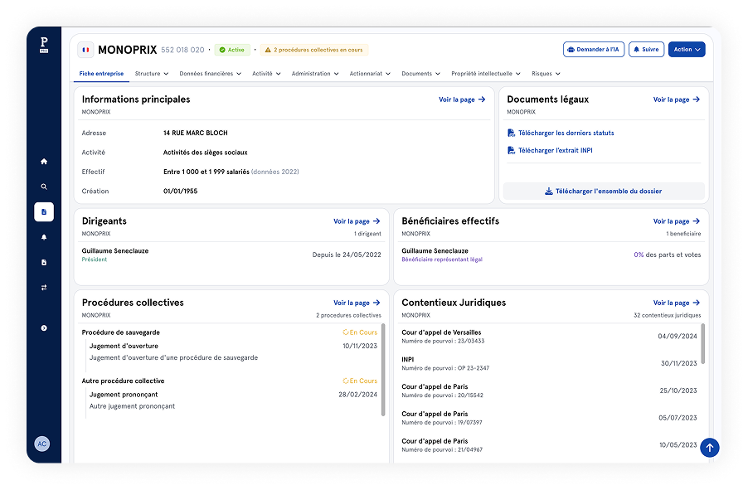The image size is (748, 490).
Task: Expand the Structure menu
Action: [x=152, y=74]
